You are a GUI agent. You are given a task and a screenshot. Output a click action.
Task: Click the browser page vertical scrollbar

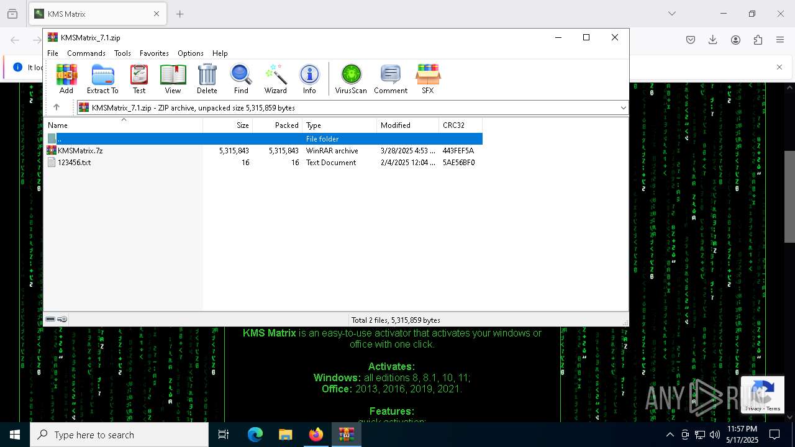click(x=789, y=196)
